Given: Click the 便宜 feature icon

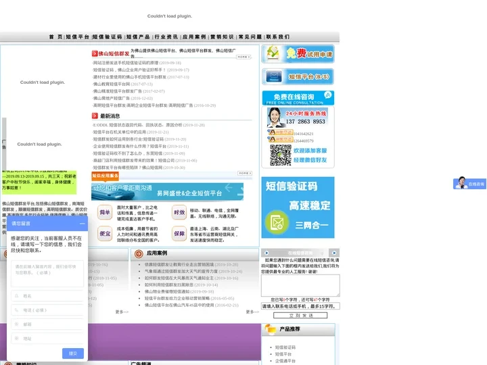Looking at the screenshot, I should coord(105,234).
